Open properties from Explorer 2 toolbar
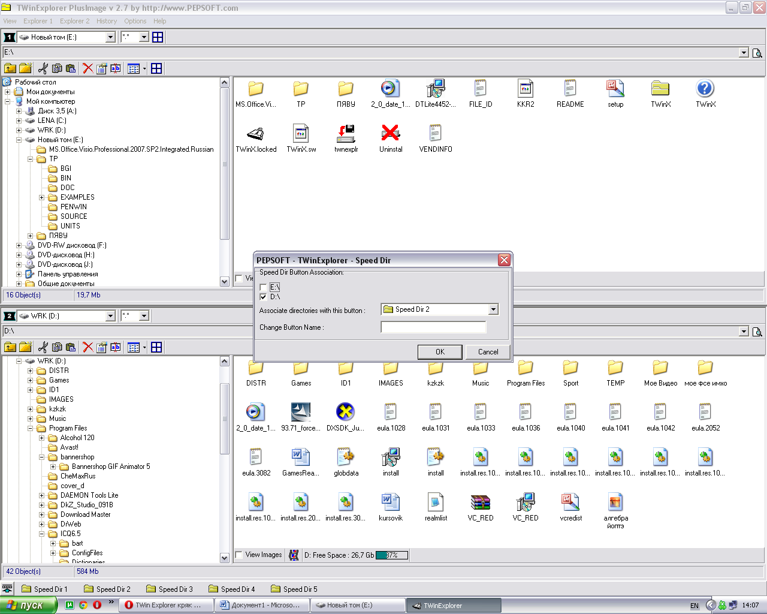The height and width of the screenshot is (614, 767). [102, 347]
